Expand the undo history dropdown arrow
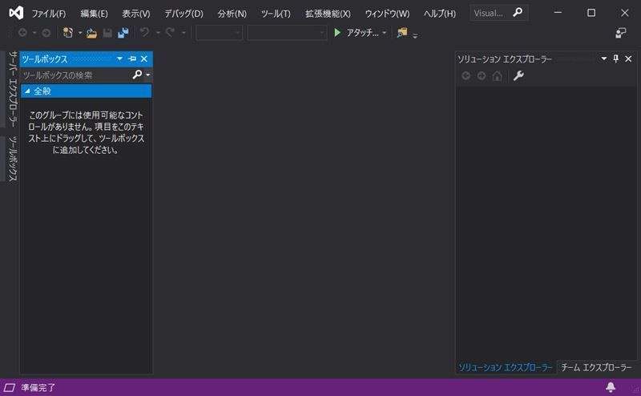 158,33
